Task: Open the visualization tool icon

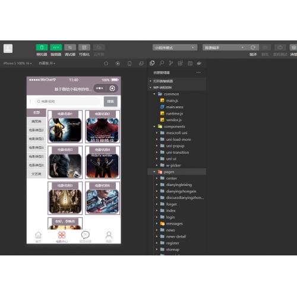Action: [x=84, y=48]
